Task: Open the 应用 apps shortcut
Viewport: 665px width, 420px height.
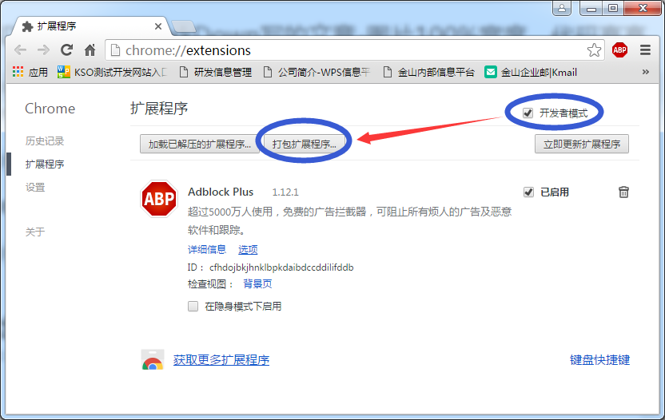Action: point(30,73)
